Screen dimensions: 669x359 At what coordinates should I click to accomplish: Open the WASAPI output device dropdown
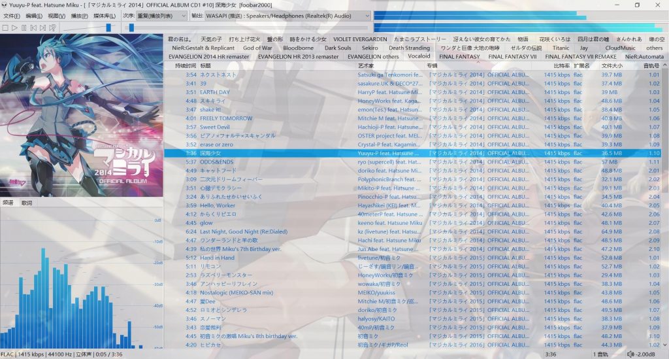287,16
